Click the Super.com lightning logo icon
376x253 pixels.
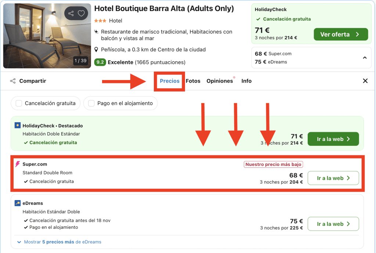tap(18, 164)
